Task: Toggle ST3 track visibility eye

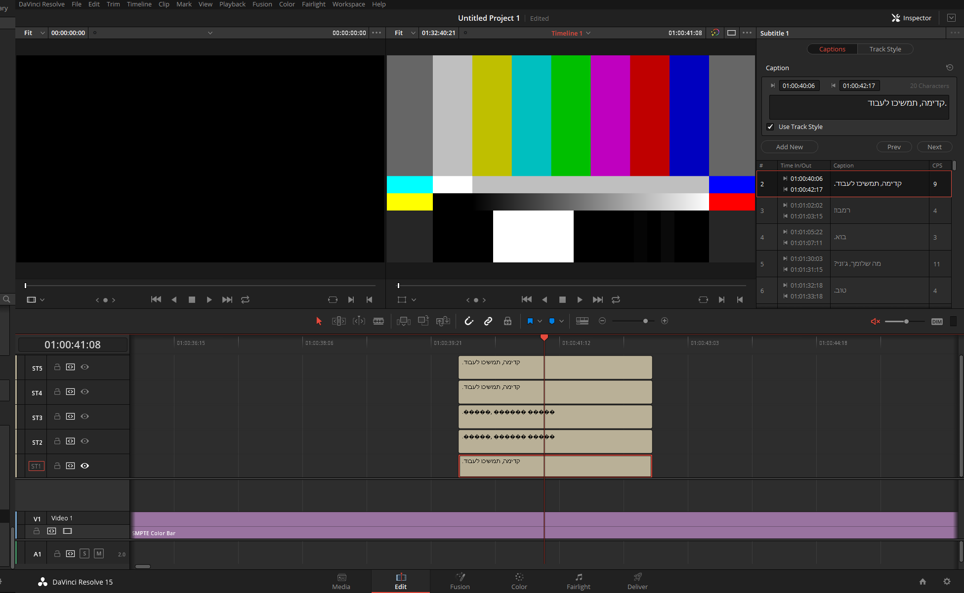Action: click(84, 417)
